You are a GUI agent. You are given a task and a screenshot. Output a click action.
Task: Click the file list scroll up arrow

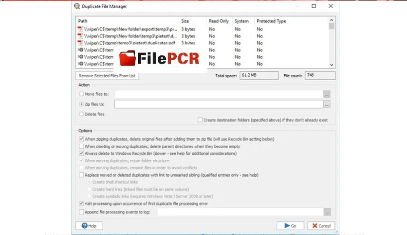(x=332, y=20)
